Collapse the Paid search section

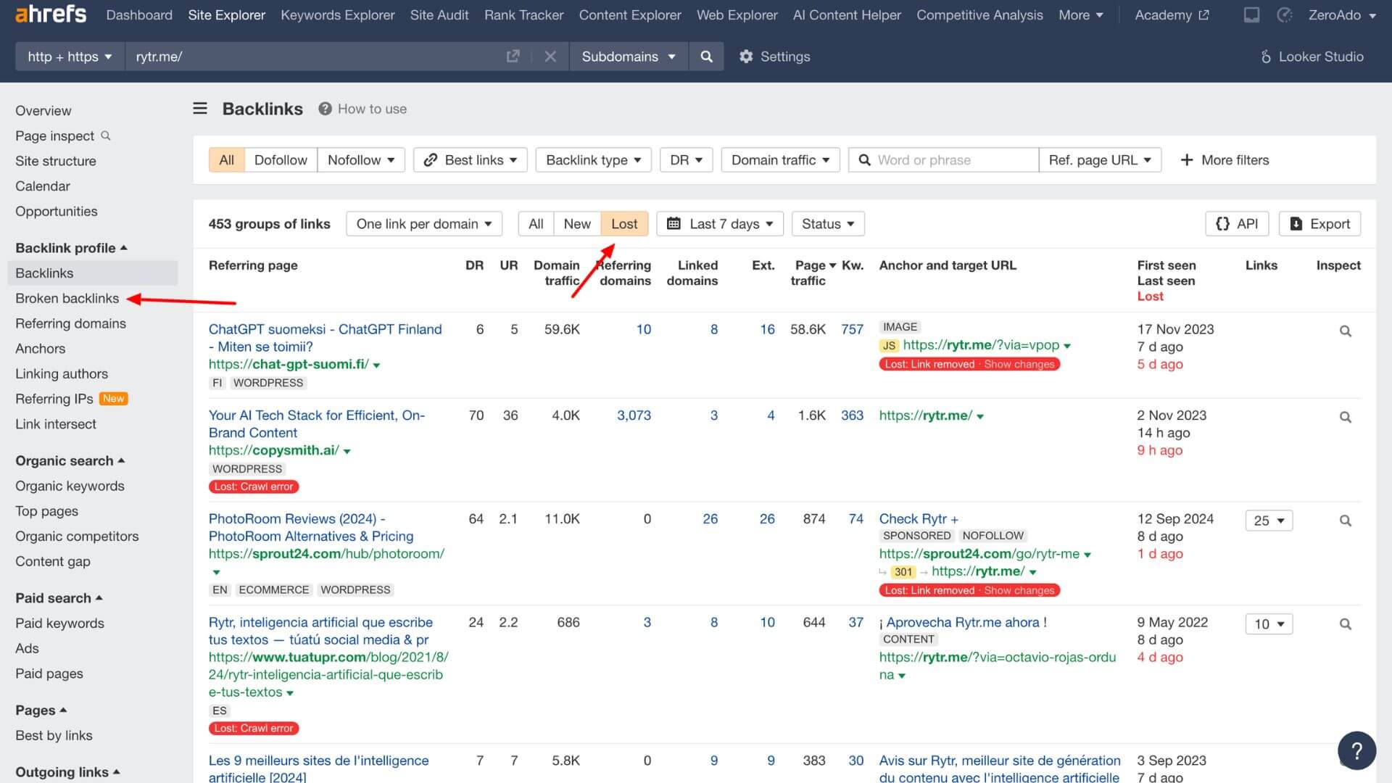[x=59, y=598]
